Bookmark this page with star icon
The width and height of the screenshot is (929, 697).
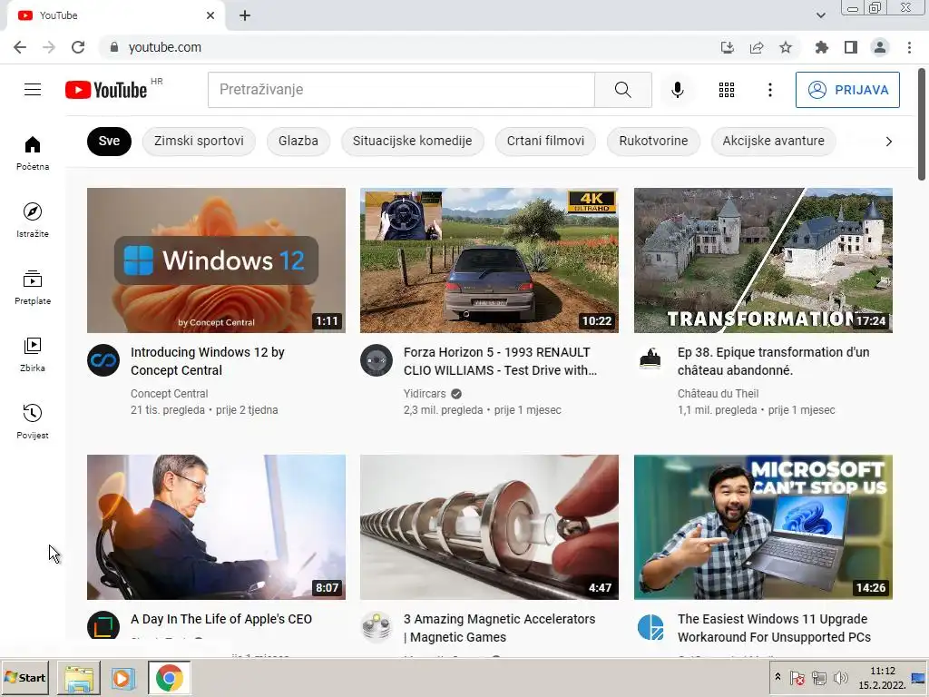[786, 47]
